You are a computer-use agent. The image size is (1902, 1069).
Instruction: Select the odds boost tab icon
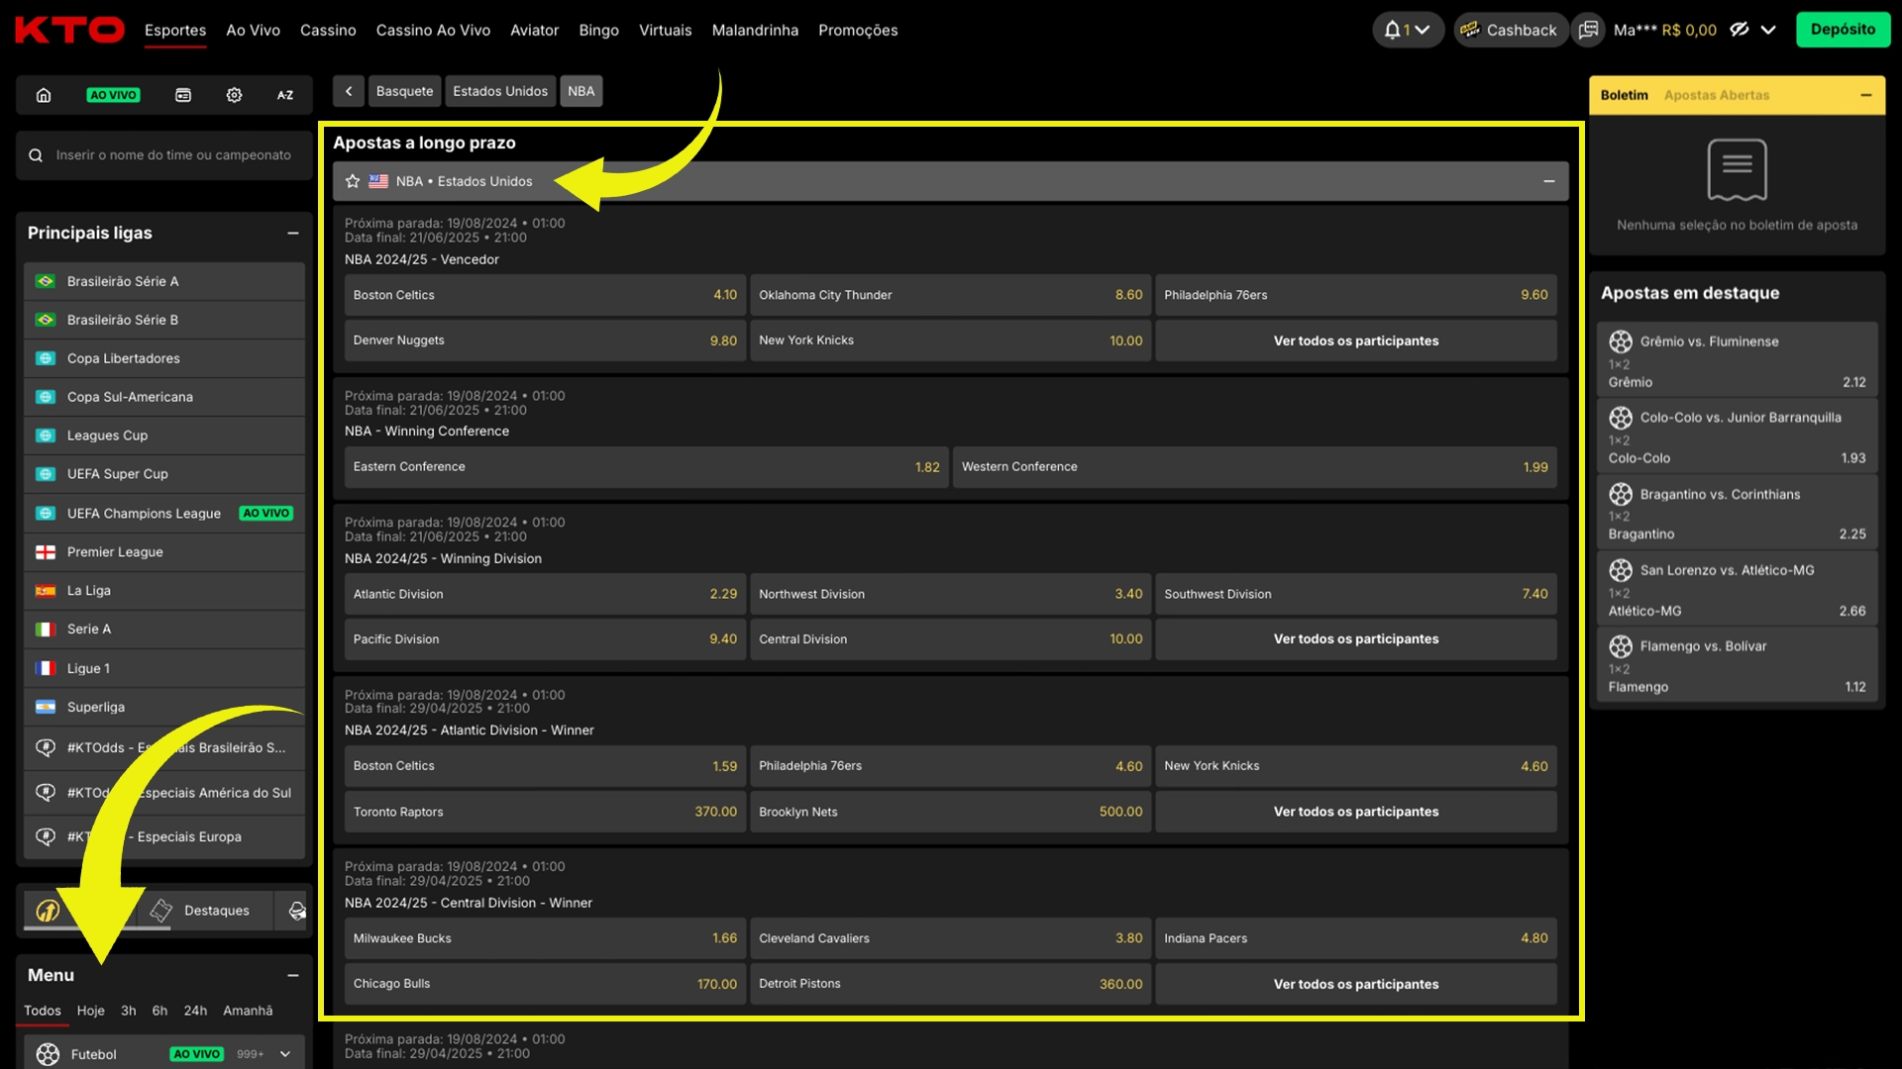click(x=48, y=911)
